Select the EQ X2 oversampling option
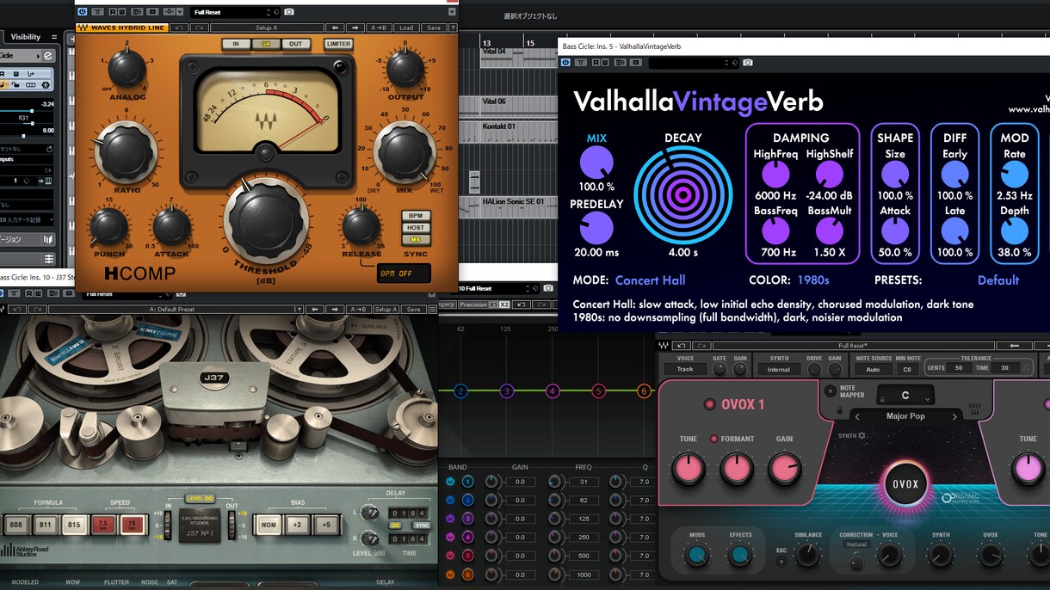 point(504,304)
